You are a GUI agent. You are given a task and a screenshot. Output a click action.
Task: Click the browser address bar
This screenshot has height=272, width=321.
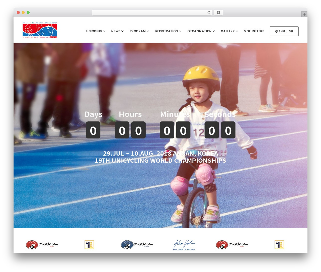click(x=152, y=13)
